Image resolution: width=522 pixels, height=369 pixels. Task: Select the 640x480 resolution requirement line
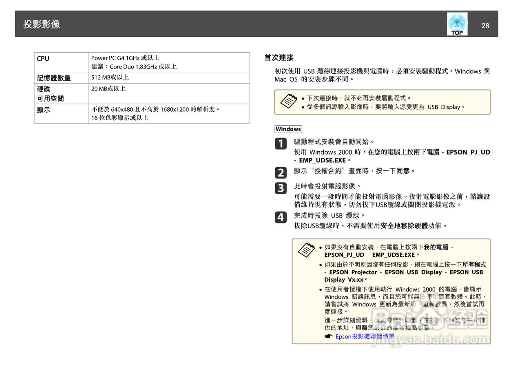156,109
